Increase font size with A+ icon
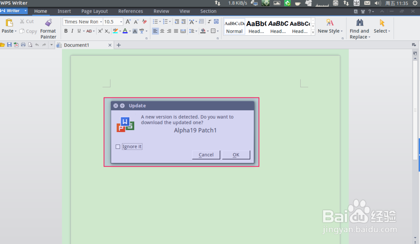The width and height of the screenshot is (420, 244). coord(128,22)
